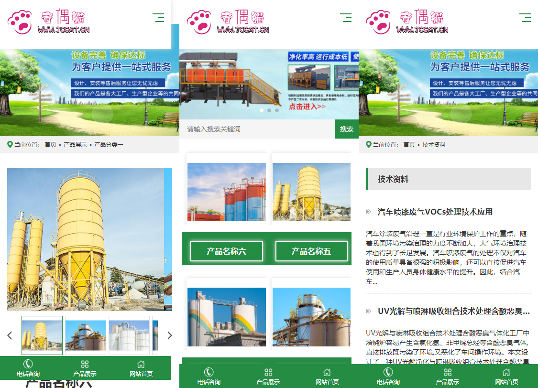Focus the 请输入搜索关键词 search field
538x388 pixels.
(257, 129)
